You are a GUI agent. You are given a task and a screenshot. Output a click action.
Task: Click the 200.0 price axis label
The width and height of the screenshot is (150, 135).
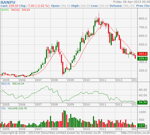coord(143,70)
